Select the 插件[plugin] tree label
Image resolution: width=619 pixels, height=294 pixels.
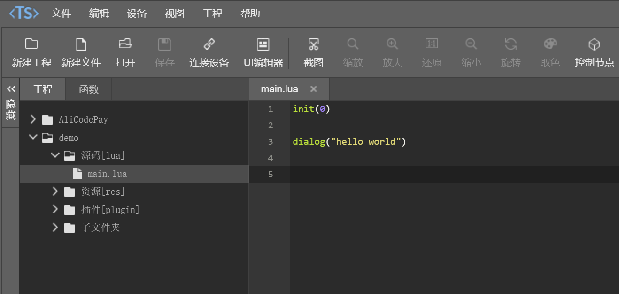[110, 210]
